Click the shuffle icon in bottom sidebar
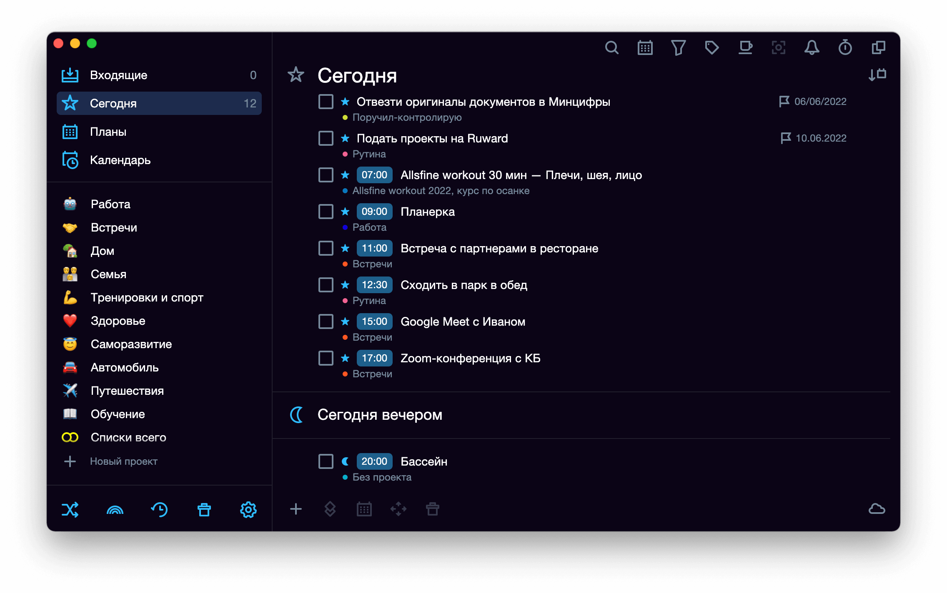The height and width of the screenshot is (593, 947). pos(70,510)
